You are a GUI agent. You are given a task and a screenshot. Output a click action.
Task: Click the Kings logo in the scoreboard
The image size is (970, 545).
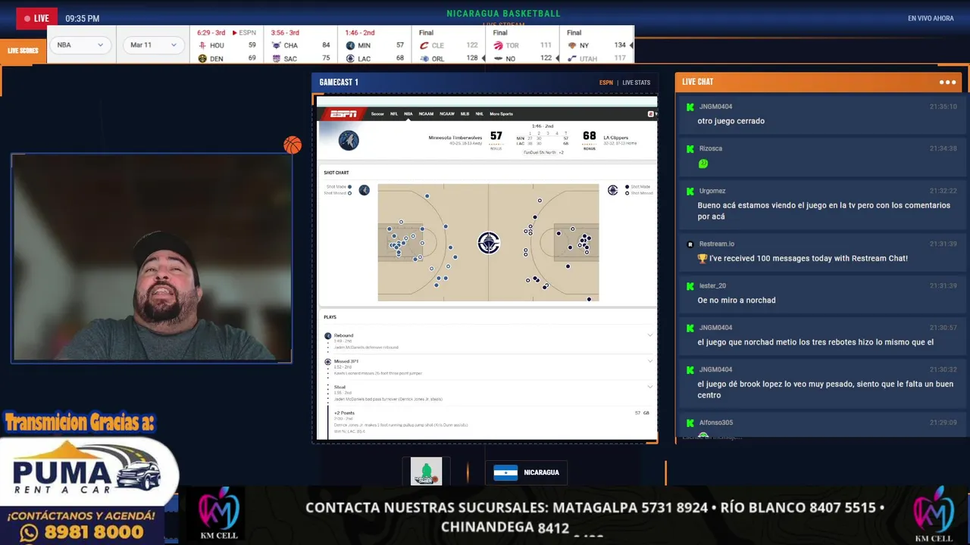click(x=276, y=58)
